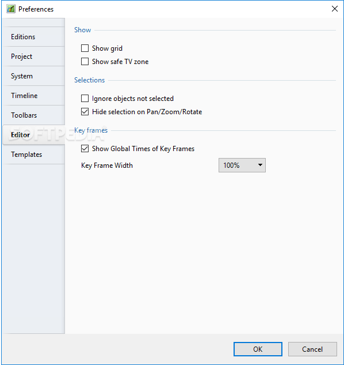Click the Key frames section heading
The image size is (344, 365).
tap(91, 130)
